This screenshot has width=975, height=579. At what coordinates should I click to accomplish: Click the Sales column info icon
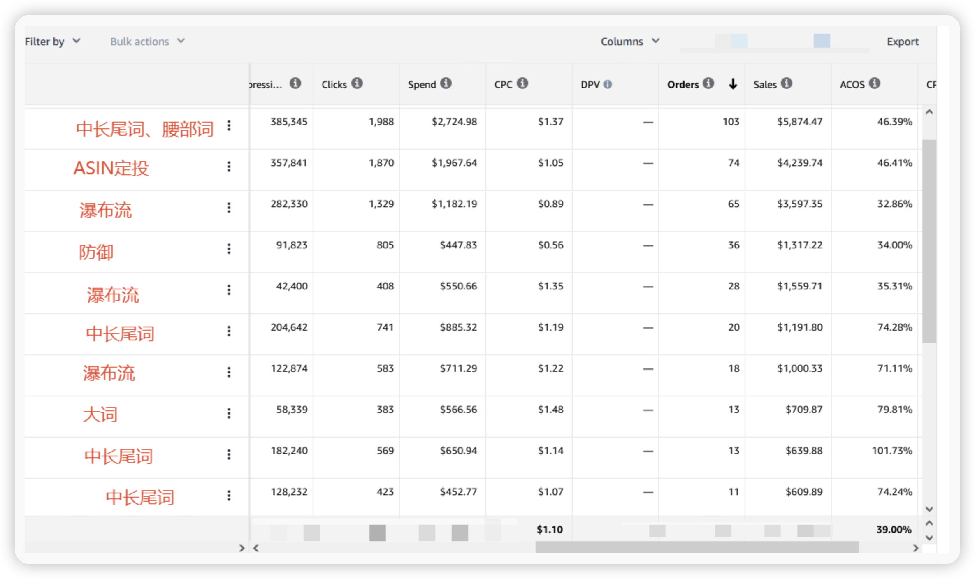[x=786, y=83]
